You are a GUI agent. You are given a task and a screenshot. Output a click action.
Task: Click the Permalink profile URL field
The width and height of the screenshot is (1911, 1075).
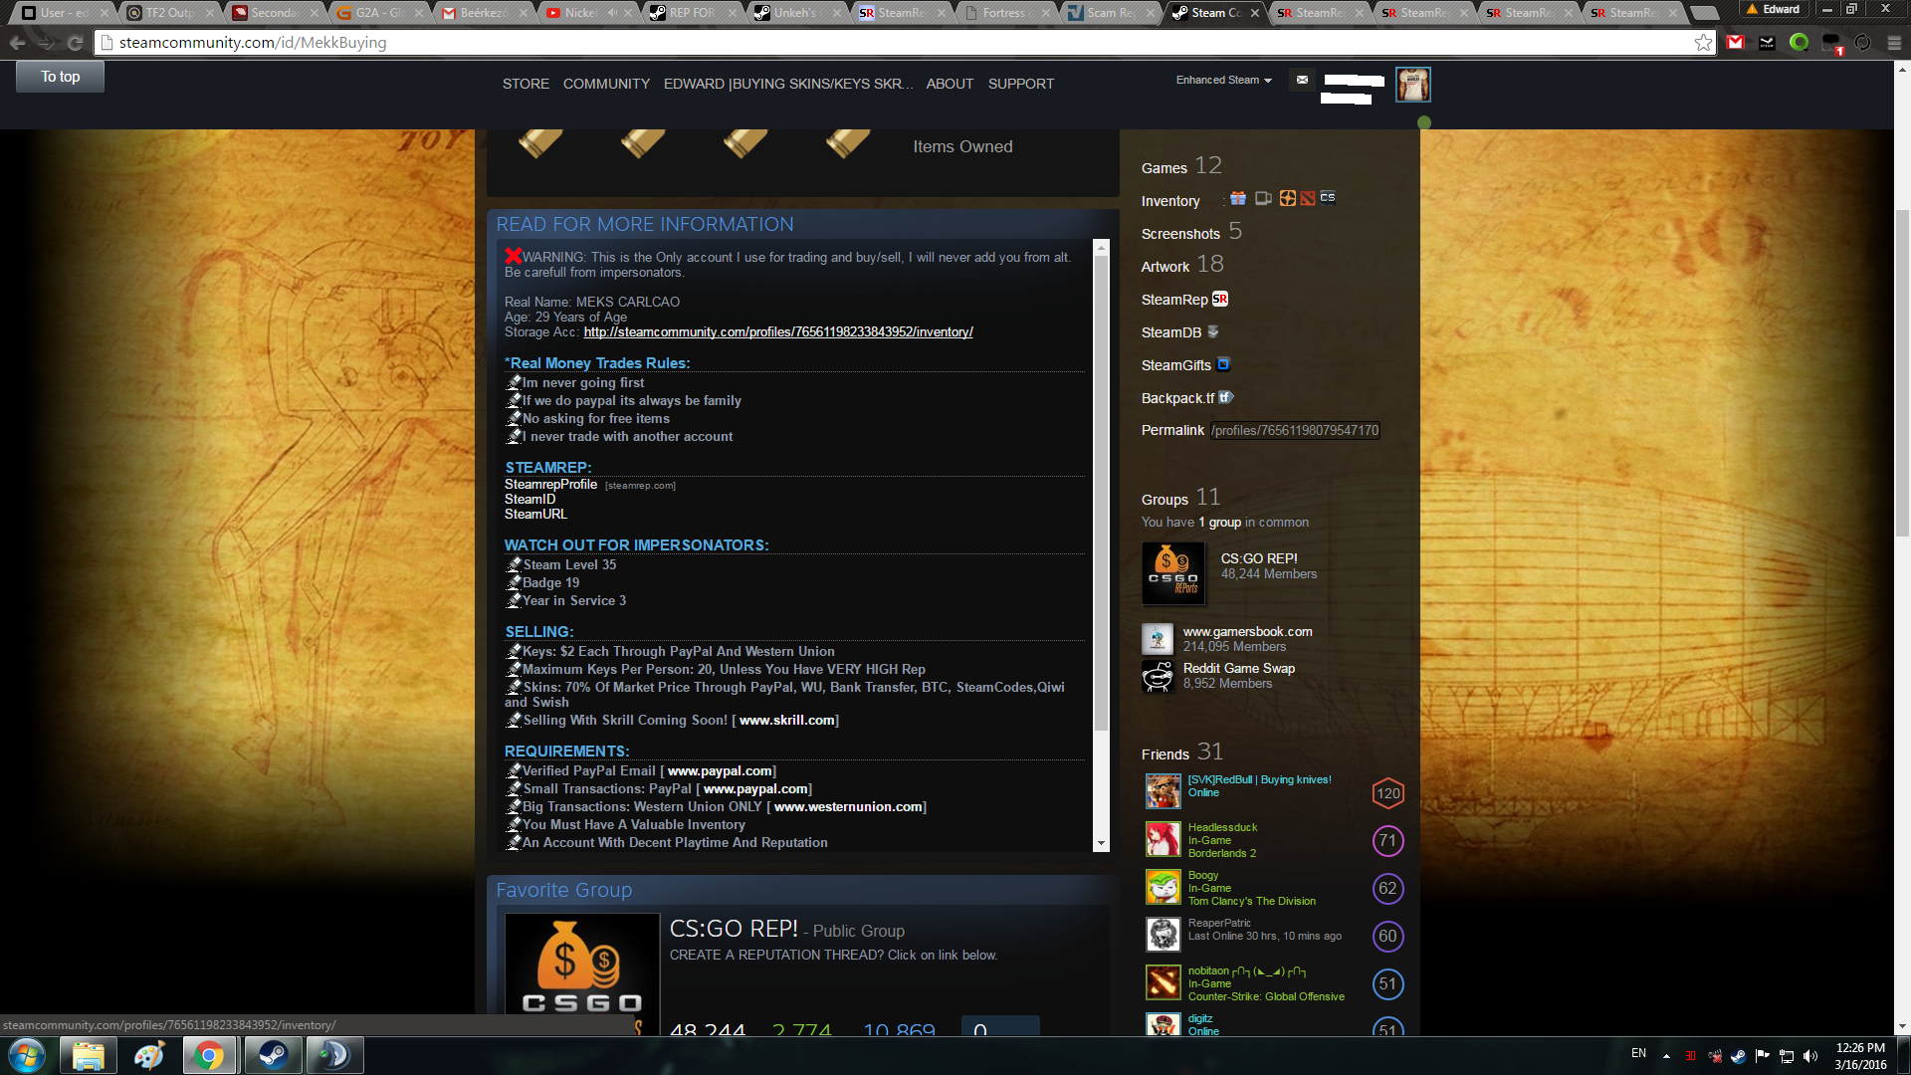pos(1295,431)
